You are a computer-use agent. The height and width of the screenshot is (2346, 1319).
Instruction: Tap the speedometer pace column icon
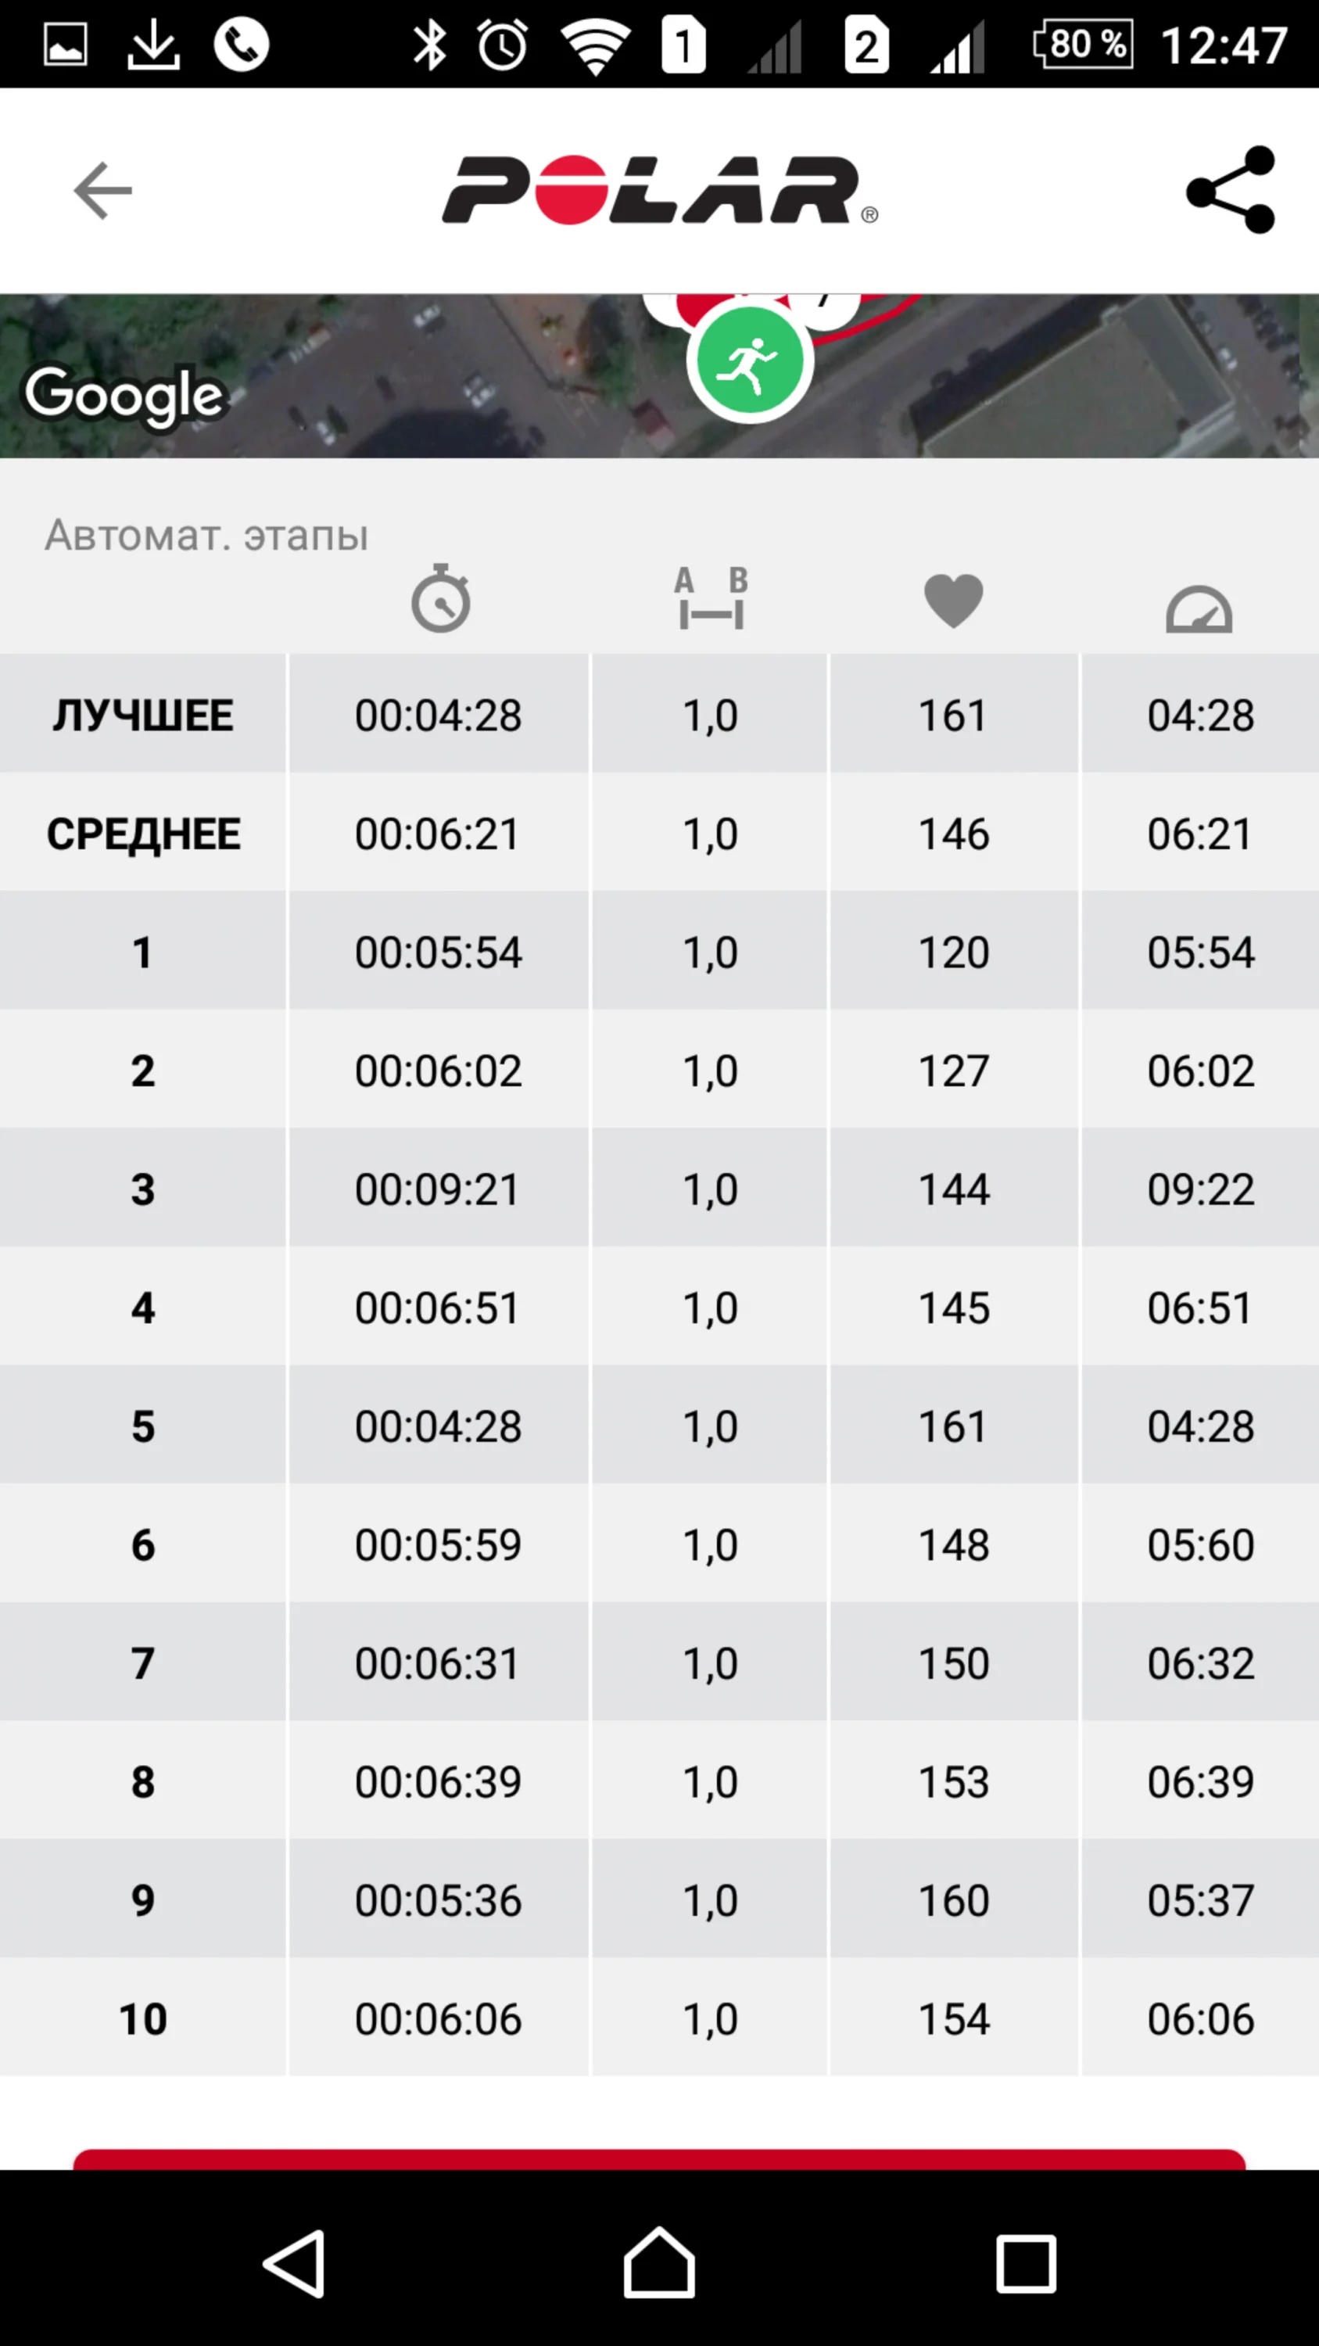coord(1199,608)
